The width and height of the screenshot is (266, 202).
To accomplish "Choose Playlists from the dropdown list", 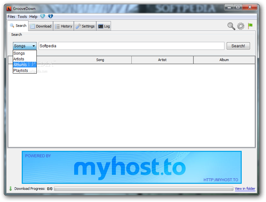I will point(25,70).
